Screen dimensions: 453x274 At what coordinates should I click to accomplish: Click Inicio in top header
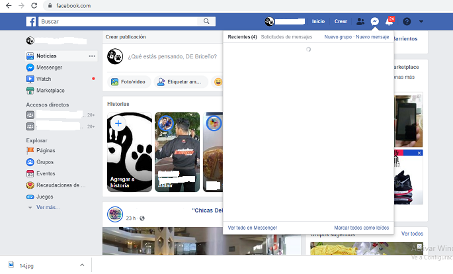coord(318,21)
